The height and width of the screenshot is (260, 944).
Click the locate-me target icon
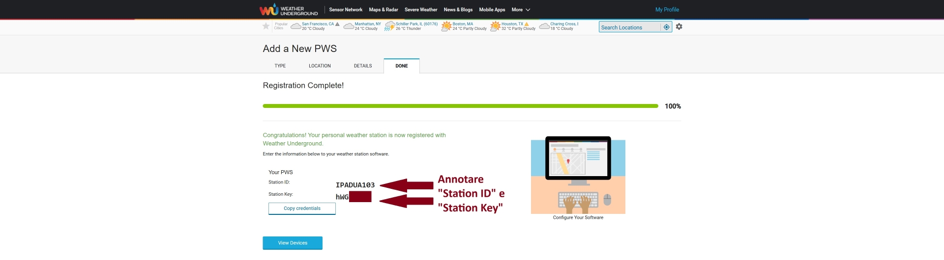[x=666, y=27]
